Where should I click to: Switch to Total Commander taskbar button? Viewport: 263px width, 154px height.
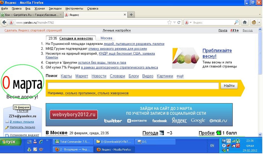coord(73,142)
